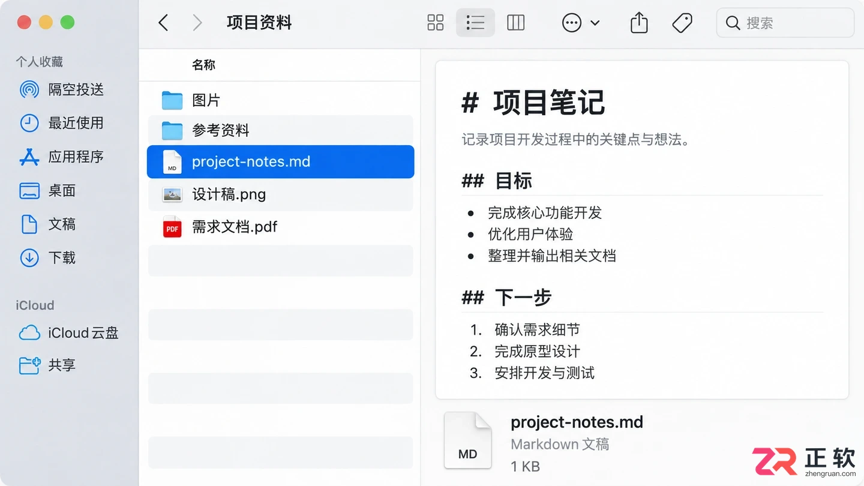Open 文稿 in the sidebar
864x486 pixels.
(48, 224)
